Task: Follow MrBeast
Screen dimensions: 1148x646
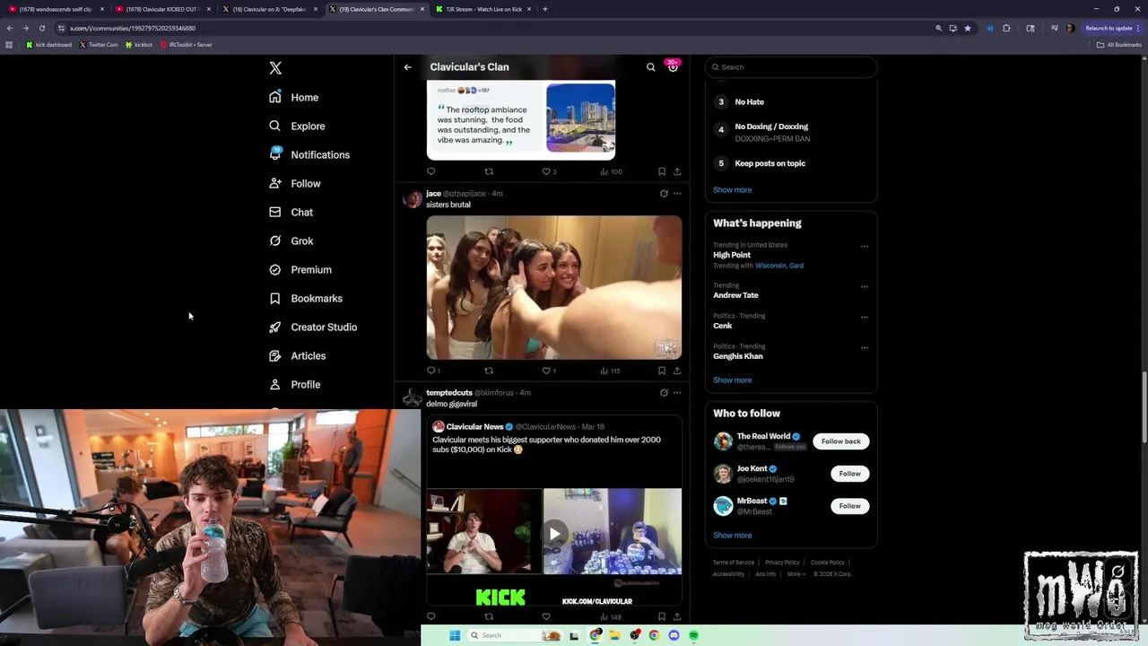Action: (x=849, y=506)
